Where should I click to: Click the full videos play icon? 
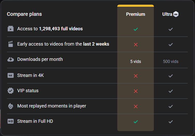pyautogui.click(x=10, y=29)
